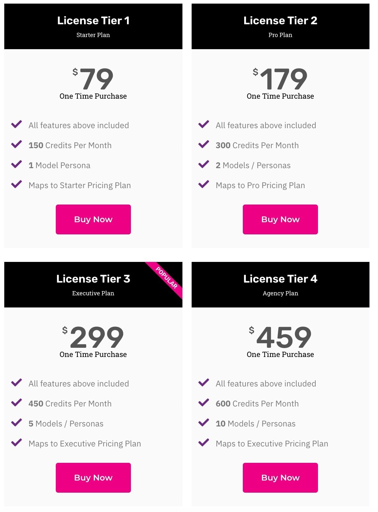
Task: Click checkmark next to 10 Models / Personas
Action: 204,423
